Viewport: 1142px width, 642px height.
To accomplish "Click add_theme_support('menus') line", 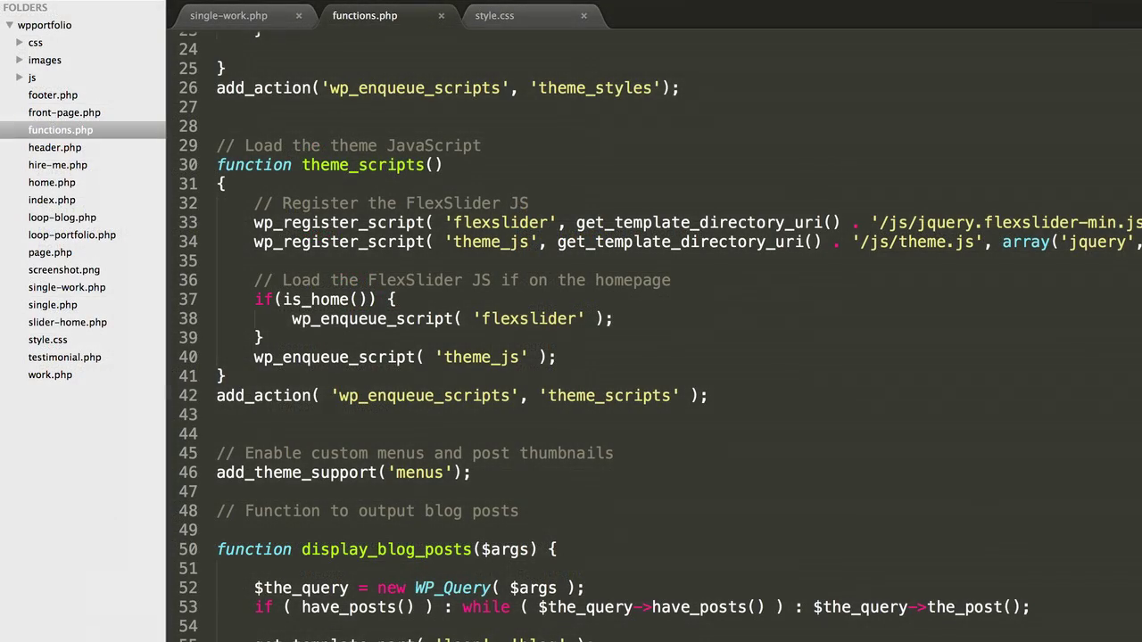I will [x=343, y=473].
